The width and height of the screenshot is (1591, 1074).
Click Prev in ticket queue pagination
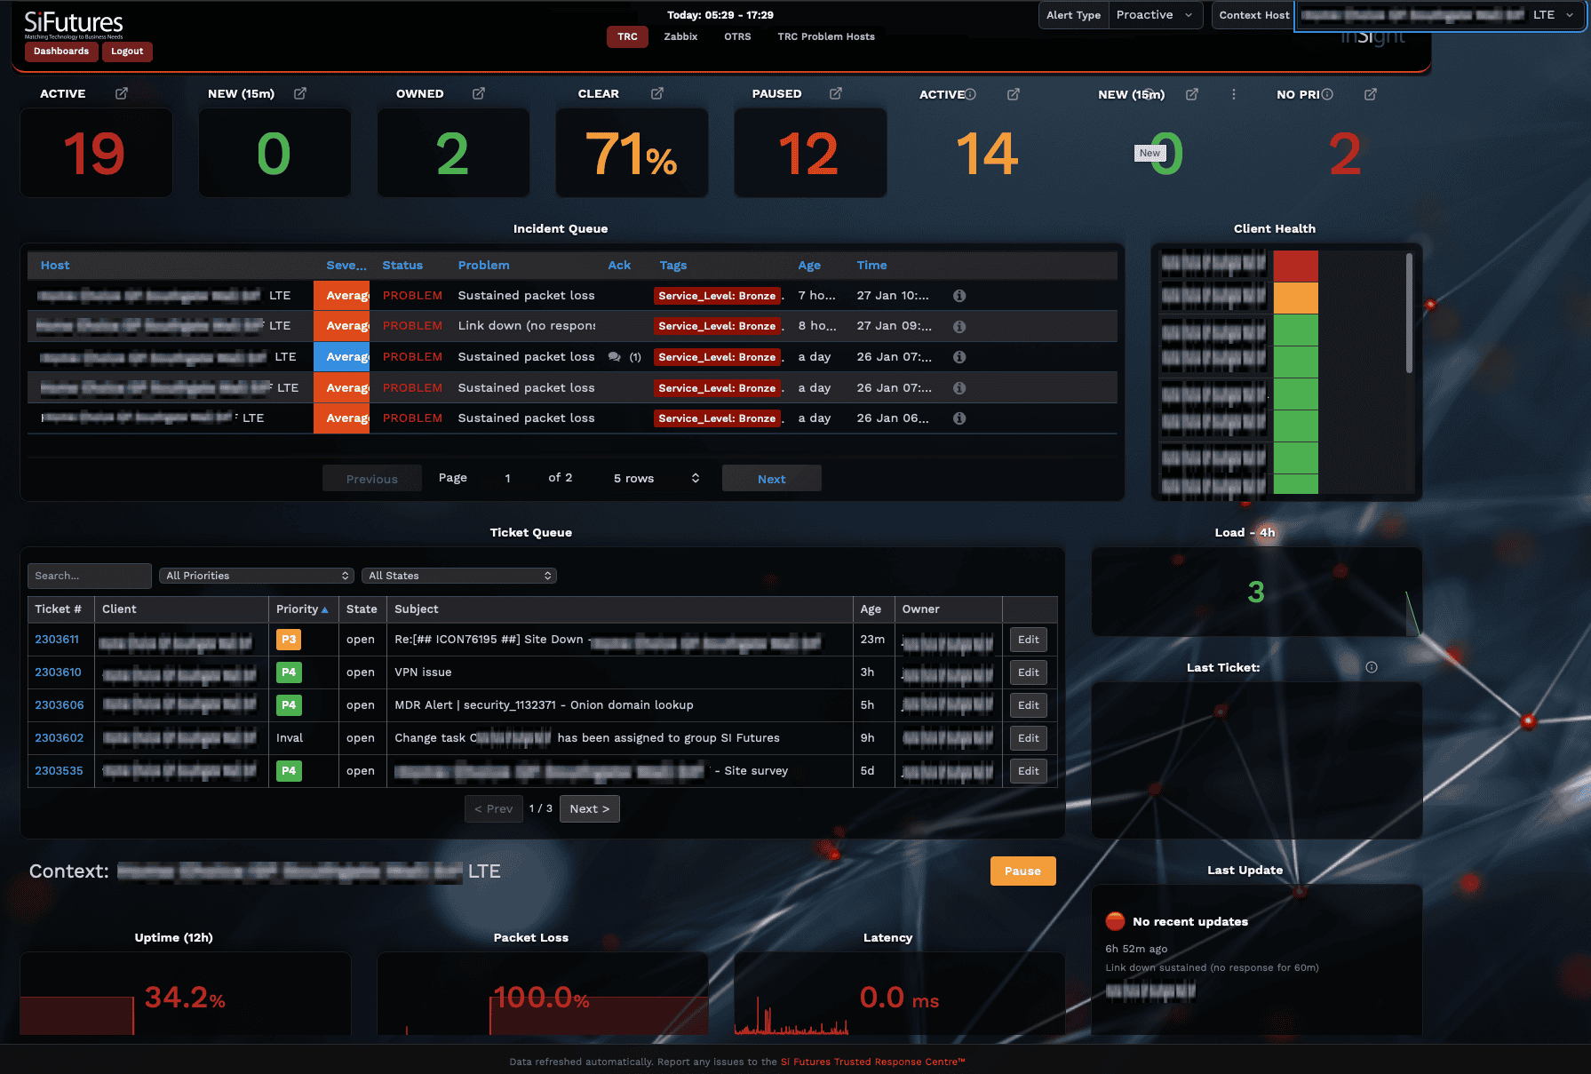[x=493, y=808]
